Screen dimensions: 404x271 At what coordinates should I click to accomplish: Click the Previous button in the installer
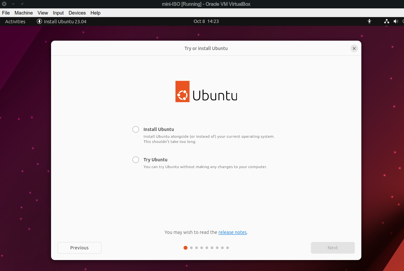(79, 247)
